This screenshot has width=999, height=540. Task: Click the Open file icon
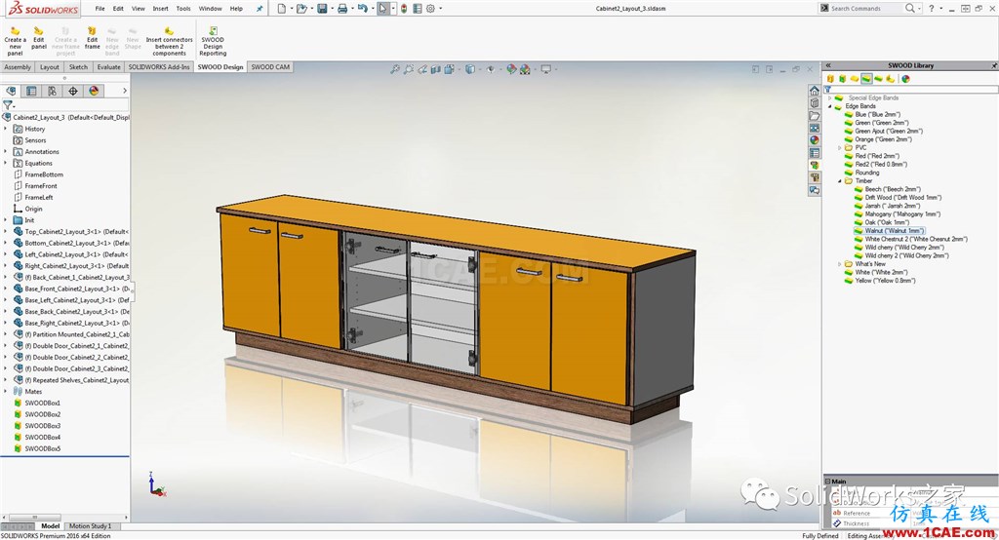point(301,8)
